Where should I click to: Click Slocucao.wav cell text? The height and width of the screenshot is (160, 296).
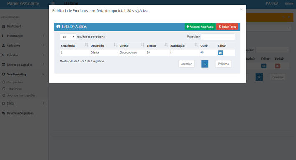128,52
